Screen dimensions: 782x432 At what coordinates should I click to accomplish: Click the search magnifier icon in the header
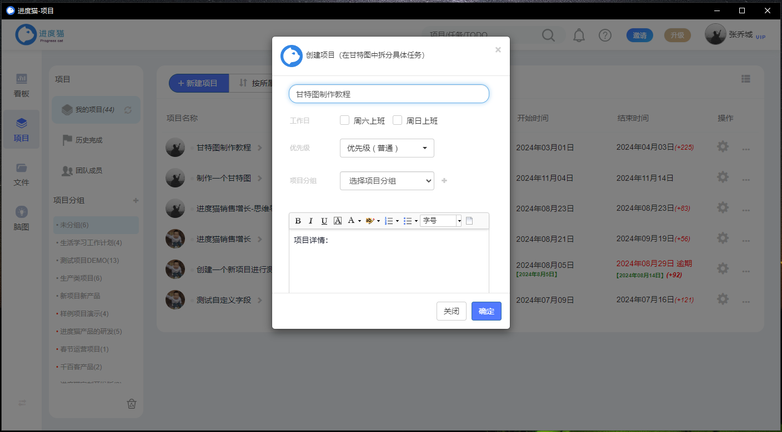(549, 35)
